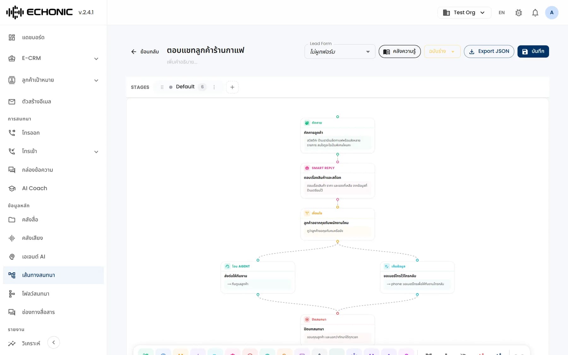568x355 pixels.
Task: Open the AI agent (เอเจนต์ AI) icon
Action: click(x=12, y=257)
